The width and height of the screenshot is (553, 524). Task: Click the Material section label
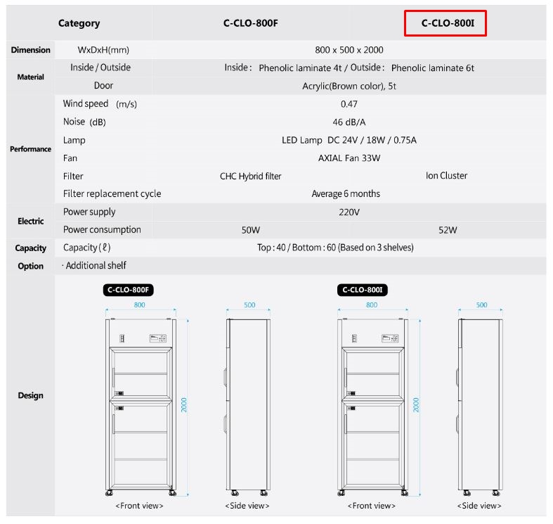[x=30, y=77]
